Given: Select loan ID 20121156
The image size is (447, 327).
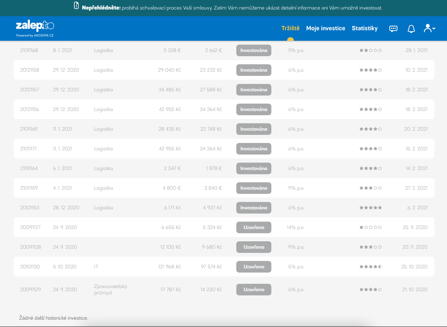Looking at the screenshot, I should coord(30,109).
